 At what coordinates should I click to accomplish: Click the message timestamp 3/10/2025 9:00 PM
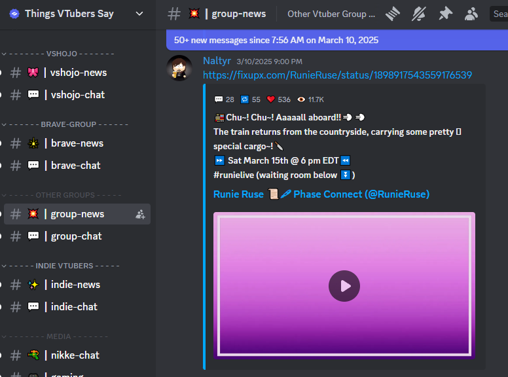pyautogui.click(x=269, y=62)
